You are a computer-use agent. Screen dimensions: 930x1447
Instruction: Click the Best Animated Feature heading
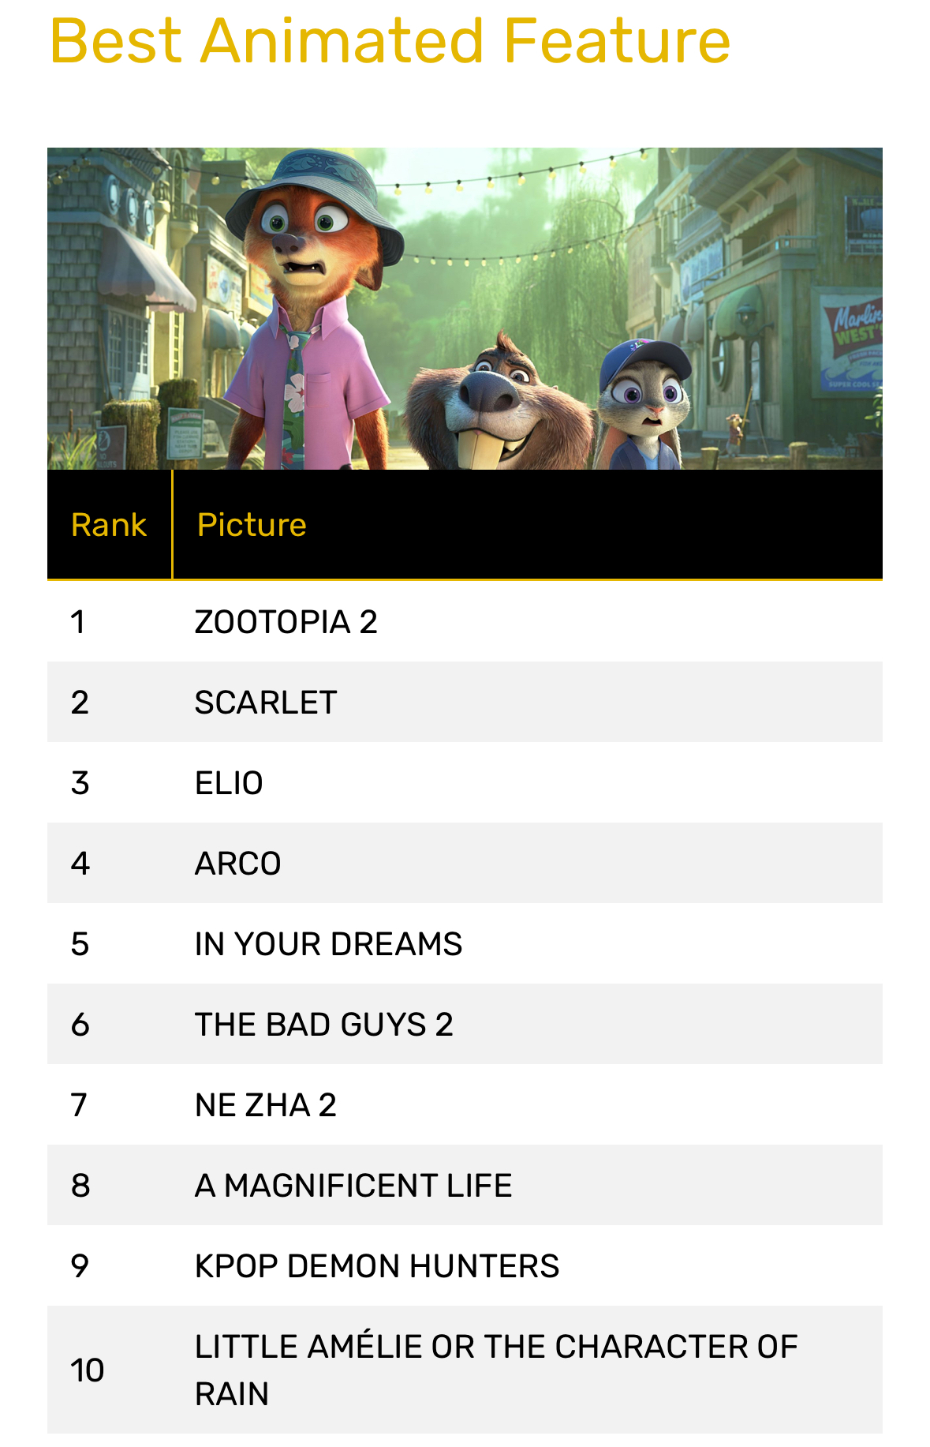coord(390,41)
